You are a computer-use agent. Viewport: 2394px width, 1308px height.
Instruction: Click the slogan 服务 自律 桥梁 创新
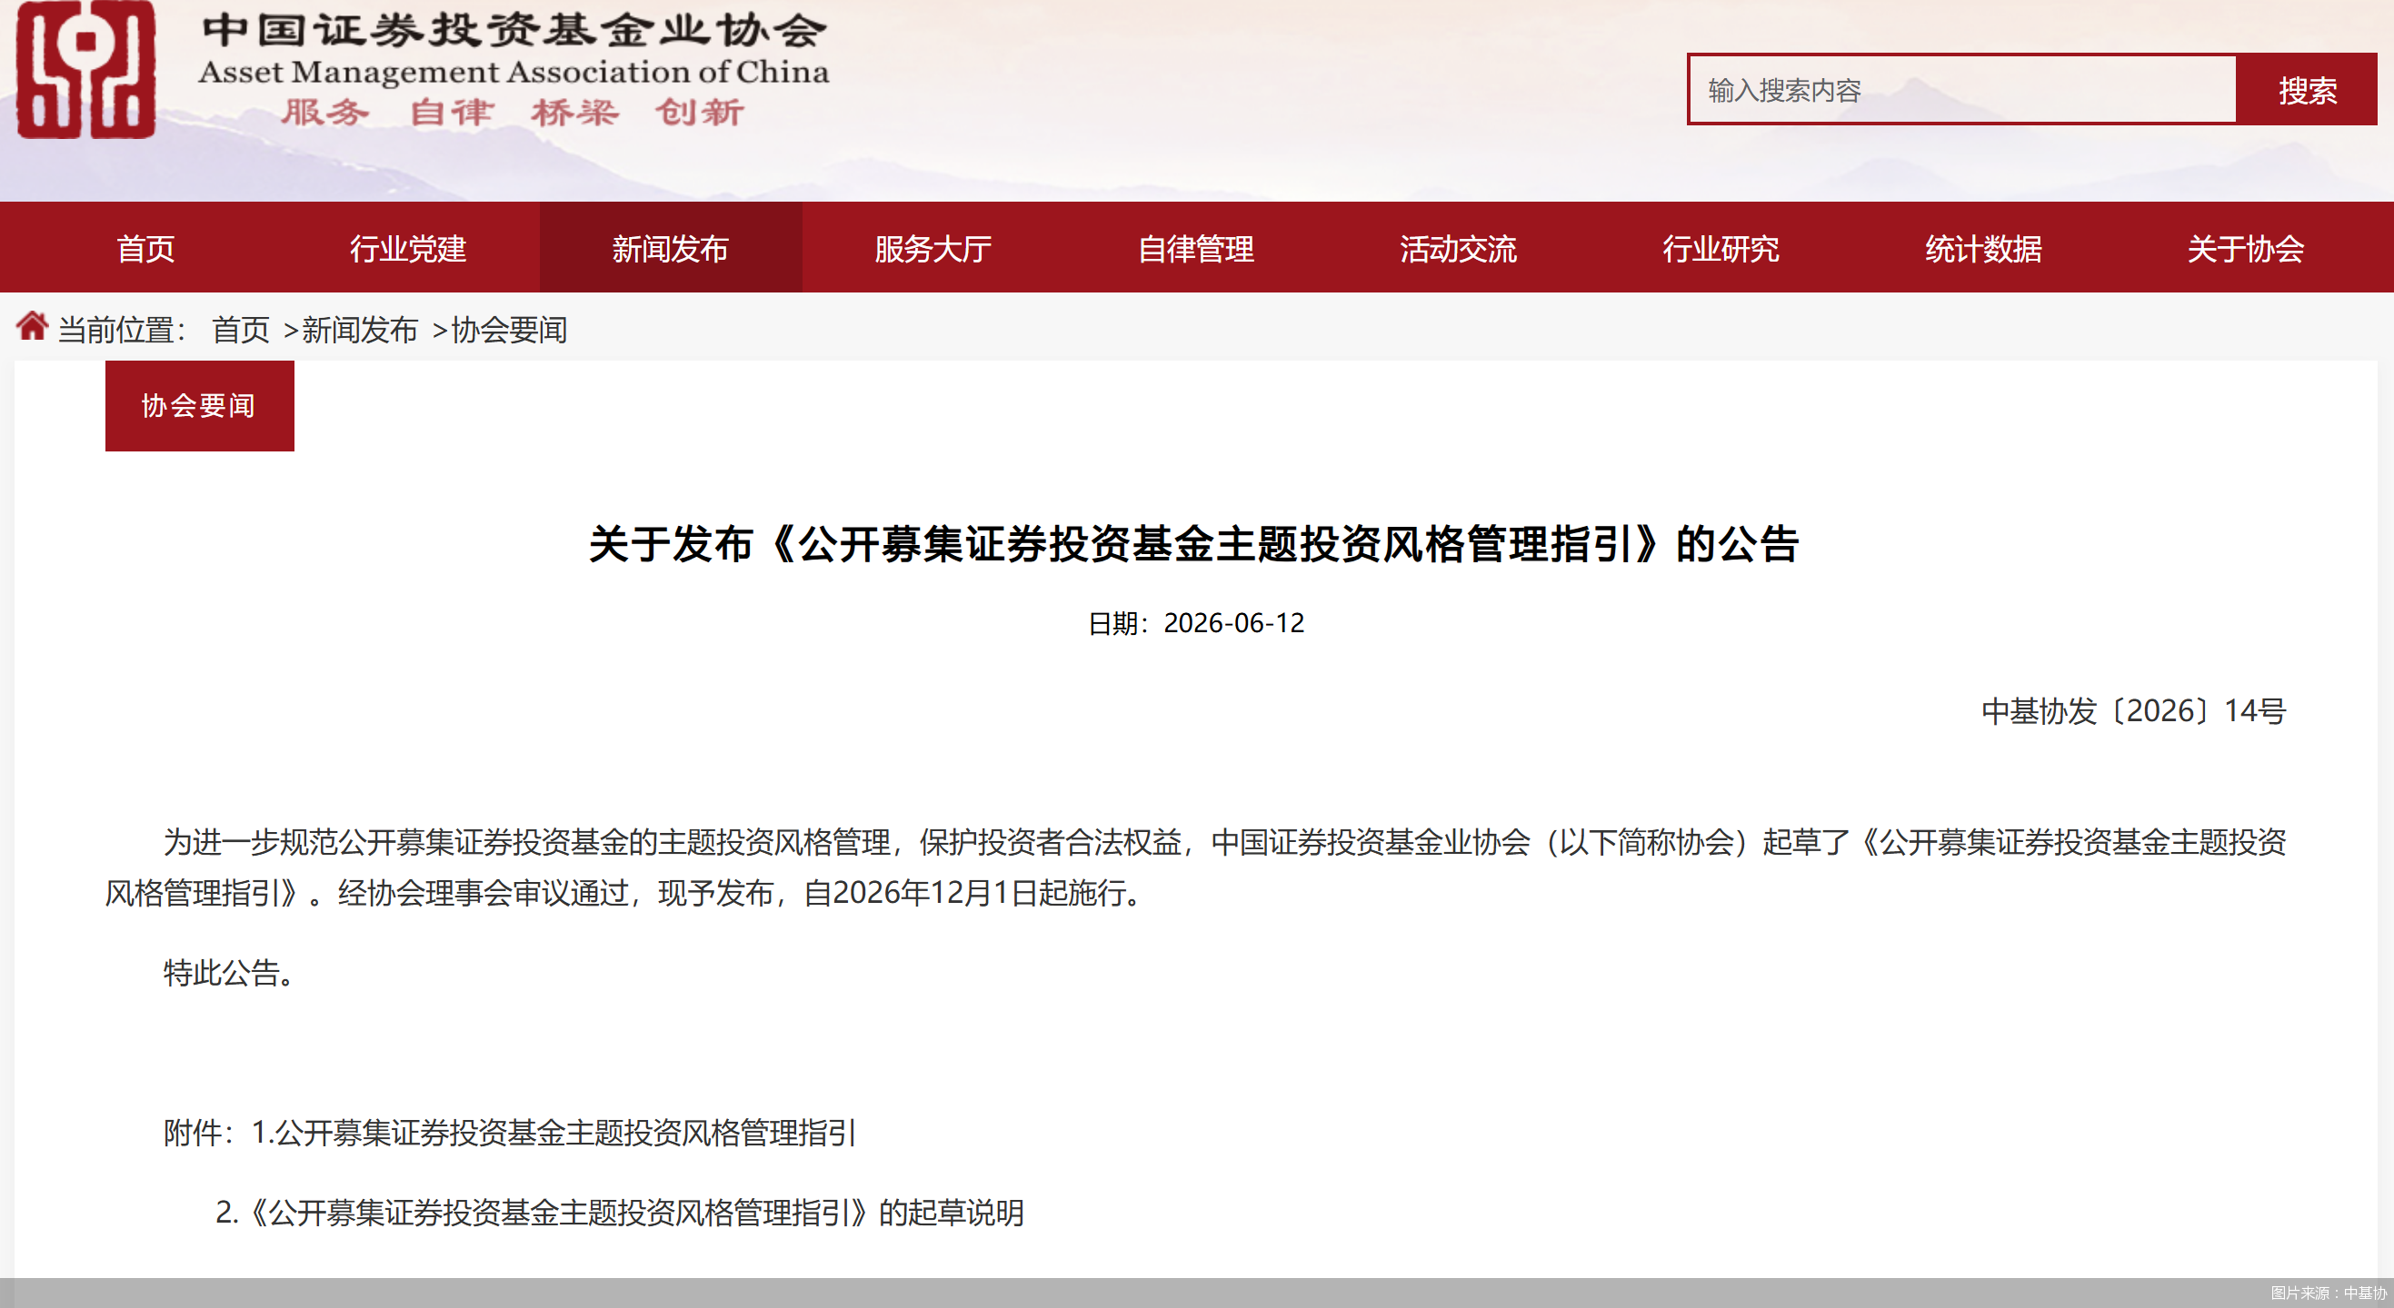(513, 113)
